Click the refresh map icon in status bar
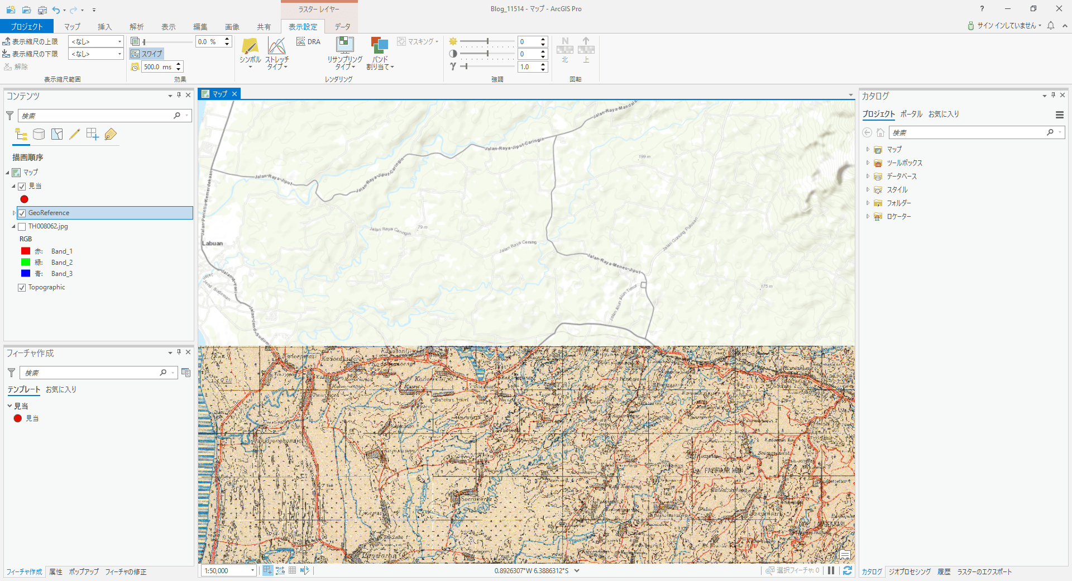 tap(847, 570)
